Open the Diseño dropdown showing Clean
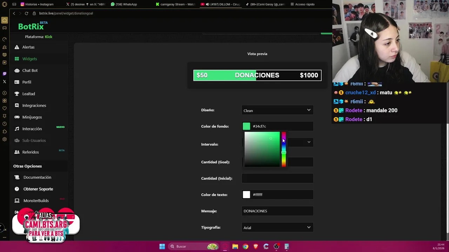This screenshot has height=252, width=449. point(277,110)
